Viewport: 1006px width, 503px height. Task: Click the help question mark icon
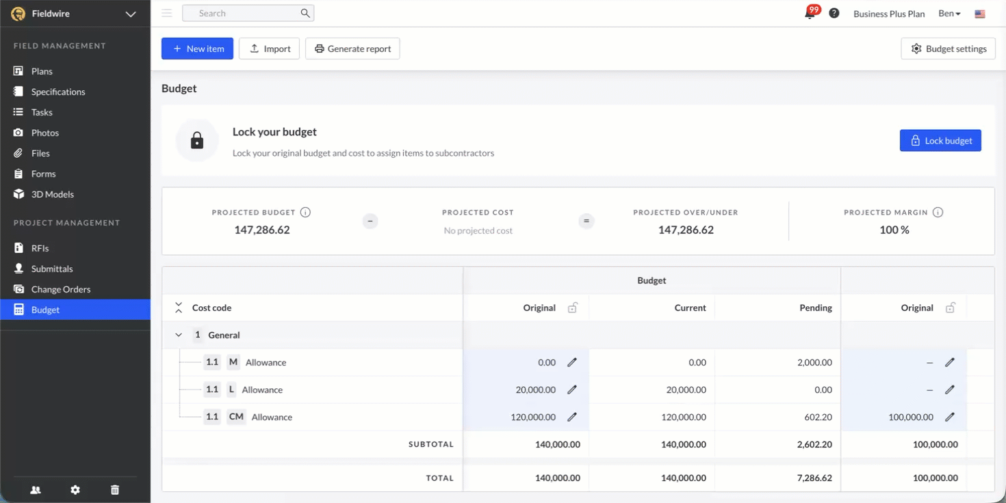tap(834, 13)
